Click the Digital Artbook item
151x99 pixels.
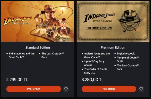click(x=126, y=53)
